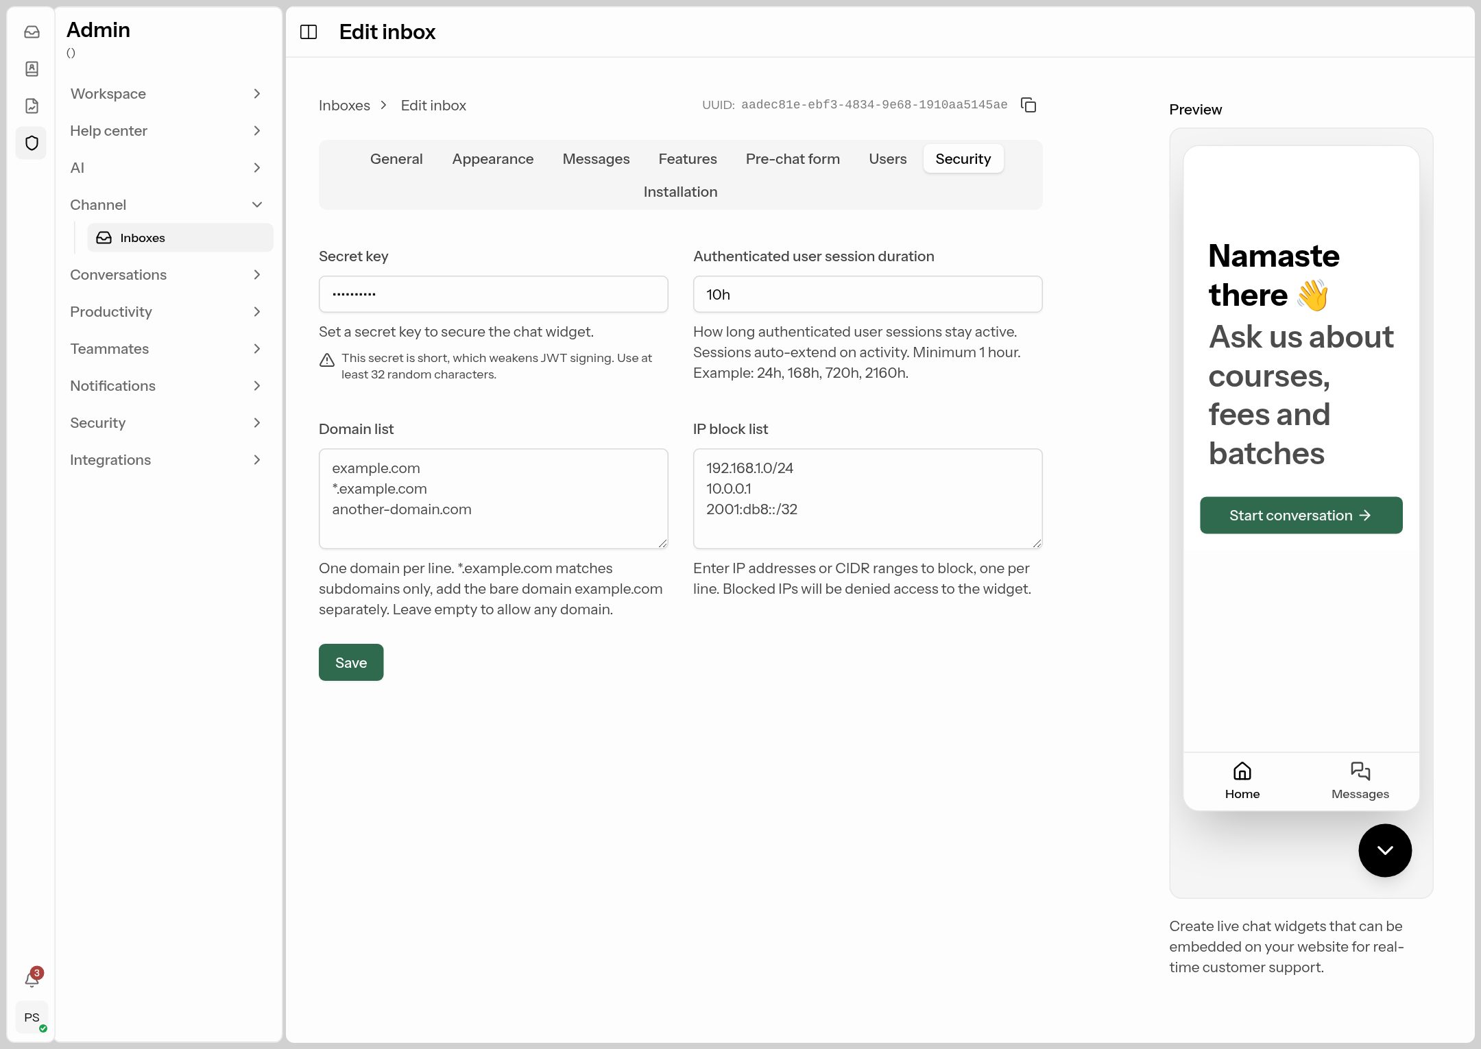
Task: Open the notifications bell with badge 3
Action: [32, 978]
